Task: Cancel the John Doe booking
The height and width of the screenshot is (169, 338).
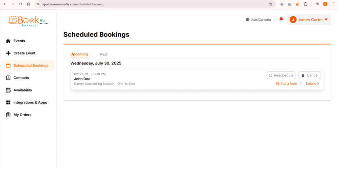Action: 309,75
